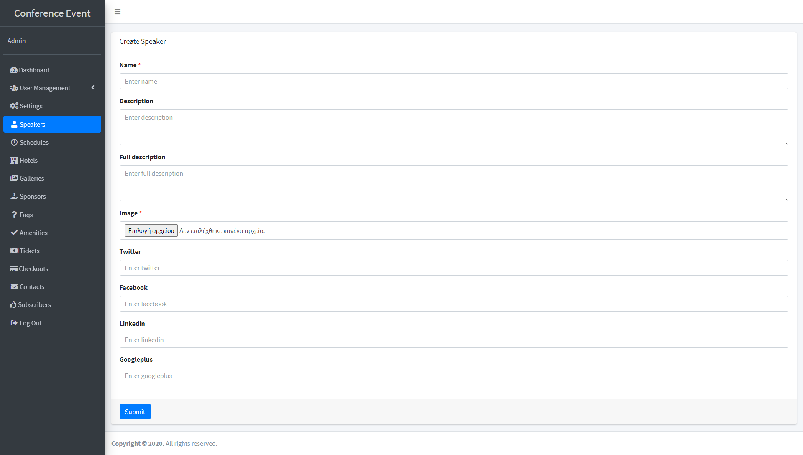Click the Settings gears icon

pyautogui.click(x=14, y=106)
